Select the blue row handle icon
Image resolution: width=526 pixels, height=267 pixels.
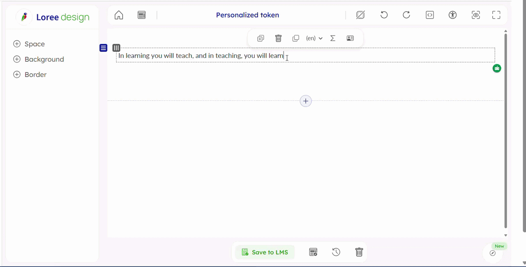pos(103,48)
